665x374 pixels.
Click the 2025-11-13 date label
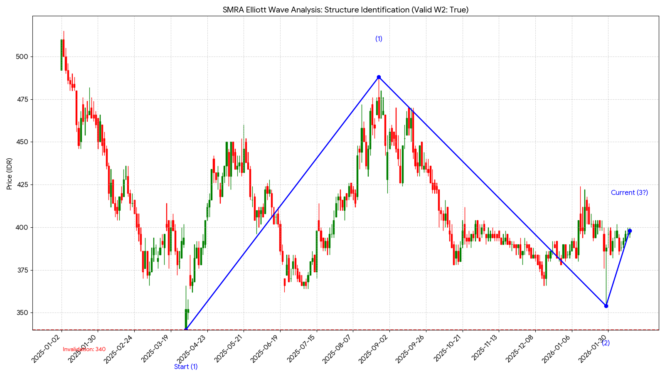coord(485,348)
